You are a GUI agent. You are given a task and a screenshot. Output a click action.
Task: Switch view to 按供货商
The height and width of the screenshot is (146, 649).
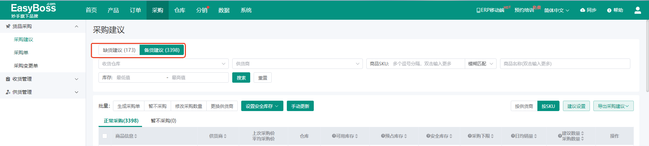pyautogui.click(x=524, y=106)
